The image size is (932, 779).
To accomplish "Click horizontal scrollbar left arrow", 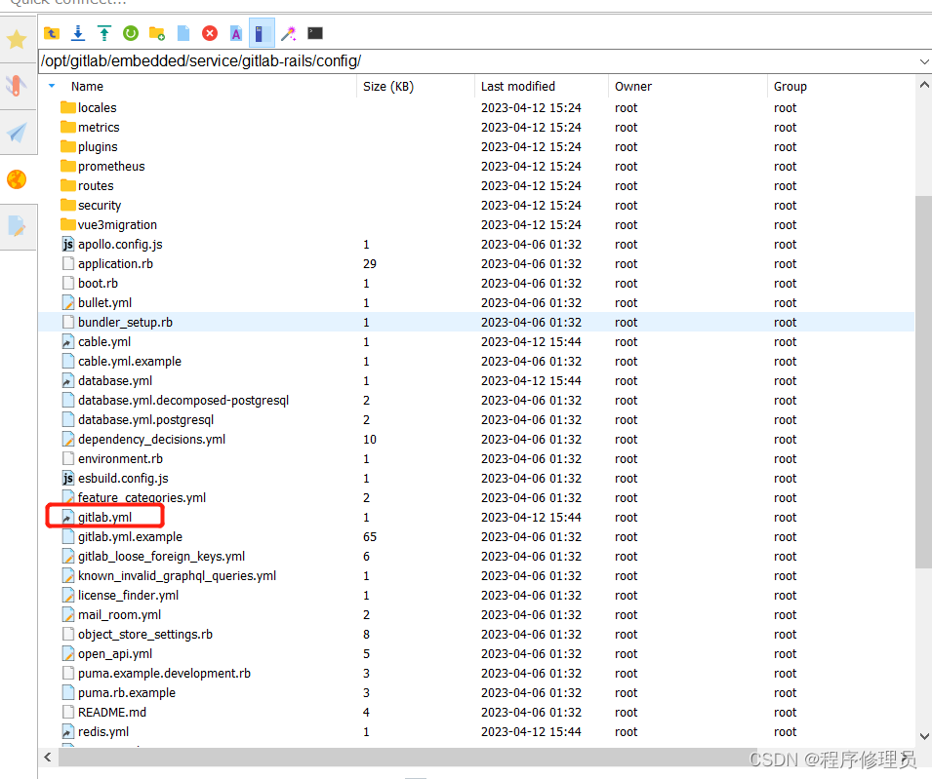I will tap(48, 757).
